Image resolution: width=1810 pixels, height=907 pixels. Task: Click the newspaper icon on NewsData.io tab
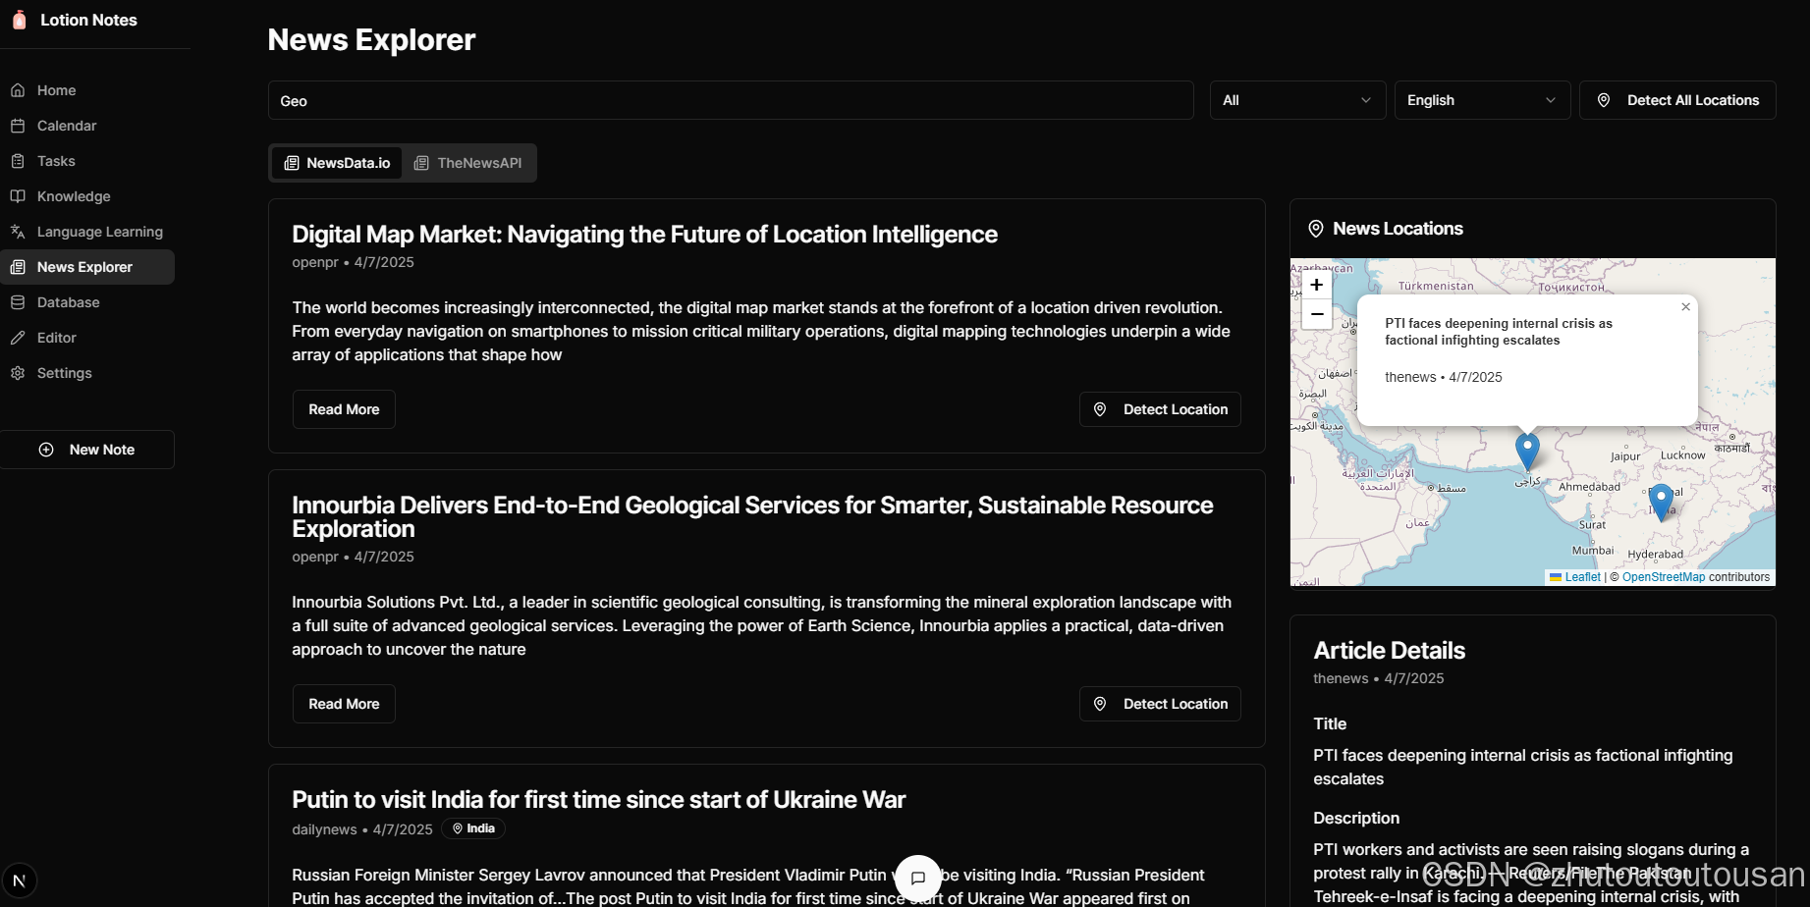[292, 163]
